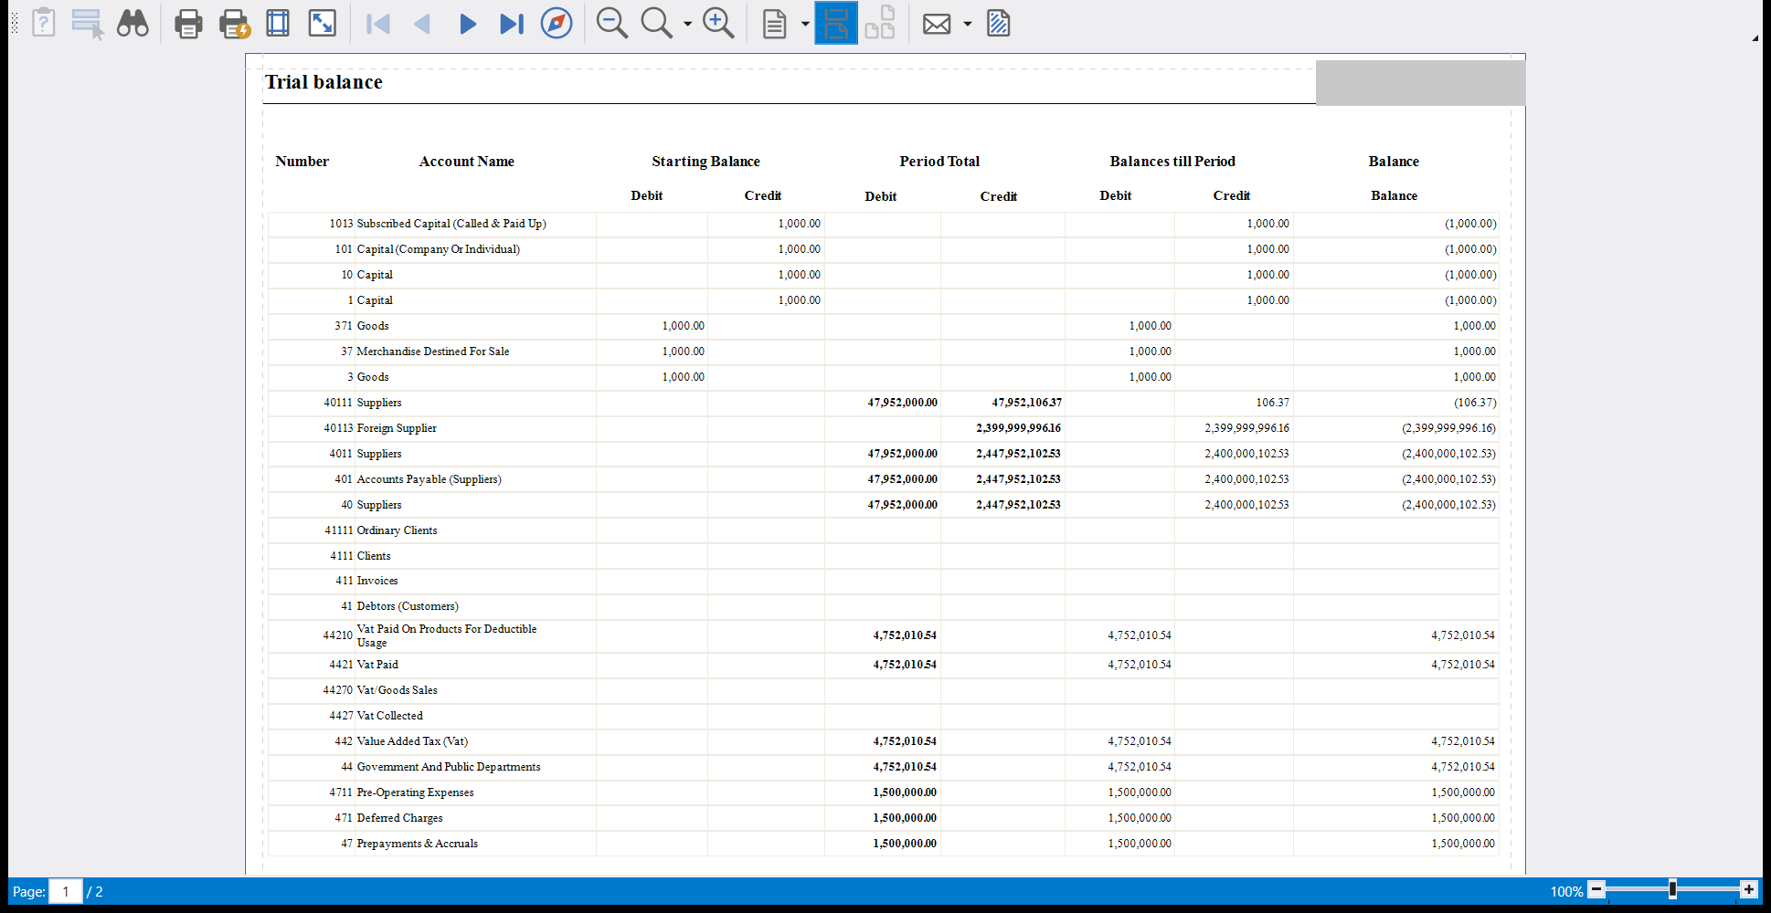Click the page number input field
This screenshot has width=1771, height=913.
(x=66, y=891)
